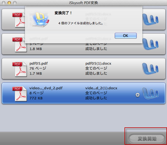The image size is (167, 145).
Task: Confirm the conversion dialog with OK
Action: [x=126, y=36]
